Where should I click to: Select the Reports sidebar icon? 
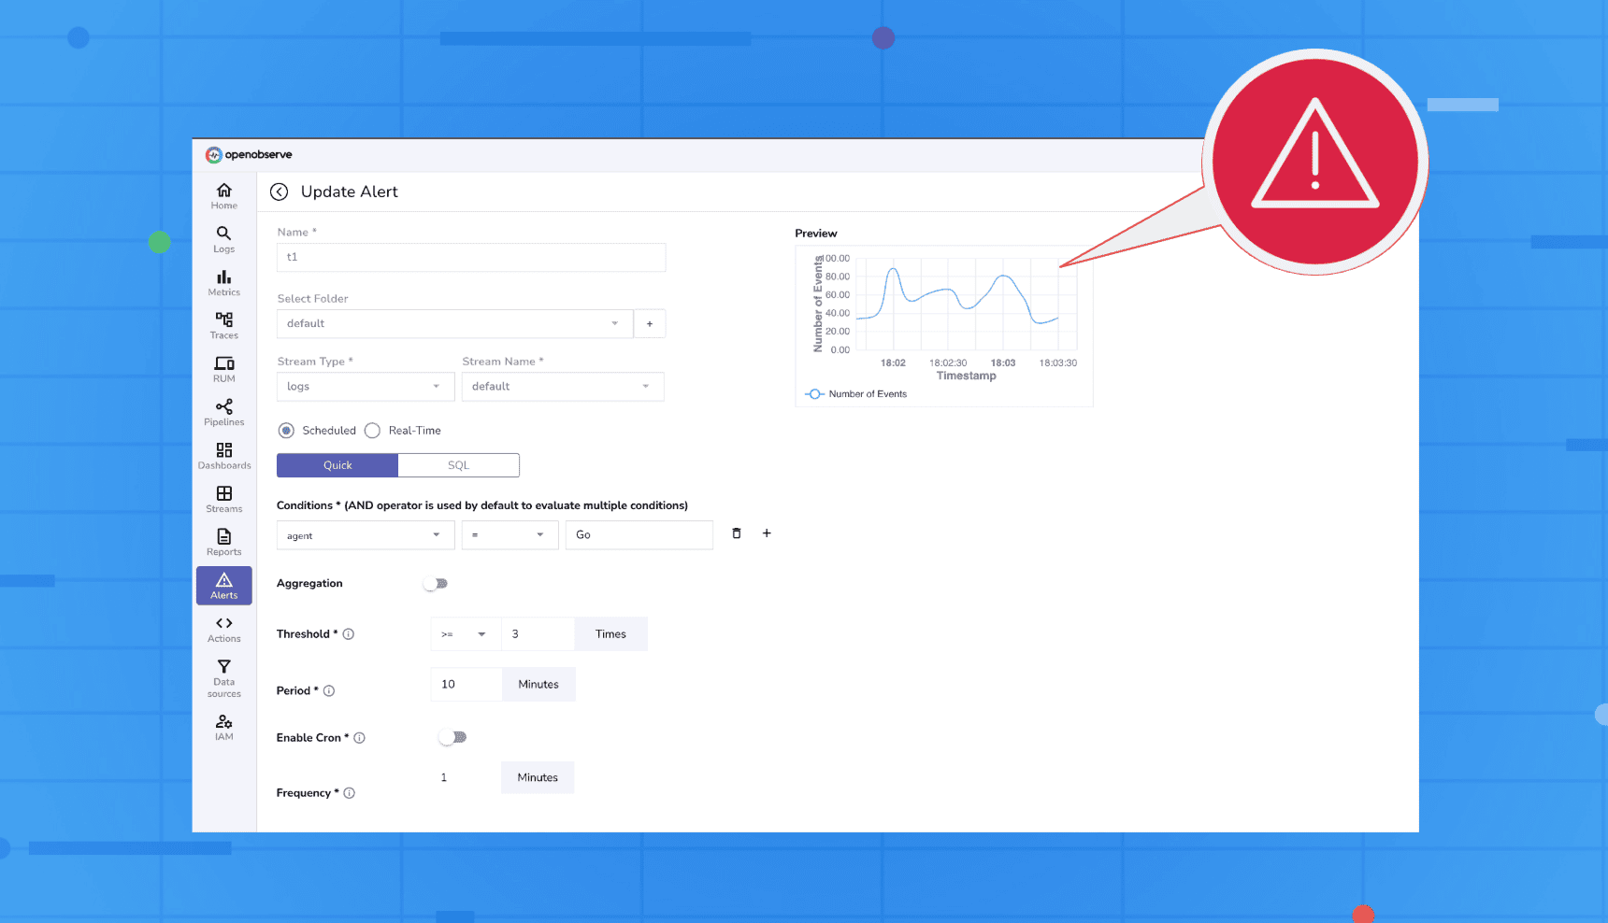tap(223, 543)
